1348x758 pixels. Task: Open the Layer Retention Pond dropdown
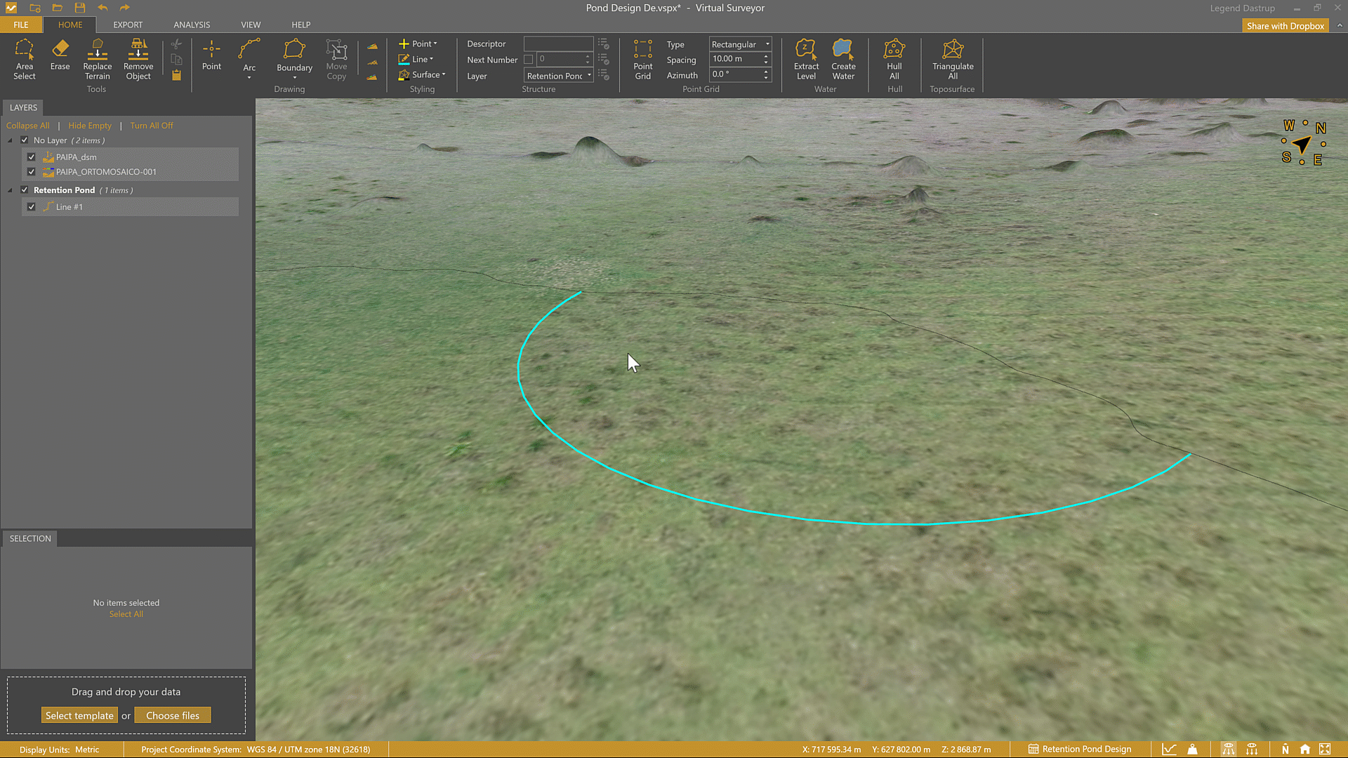[x=559, y=76]
